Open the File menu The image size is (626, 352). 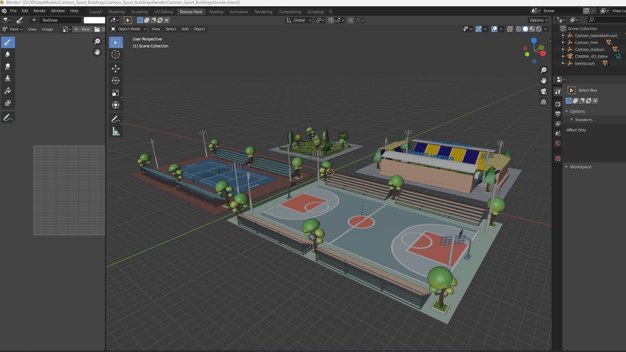13,11
